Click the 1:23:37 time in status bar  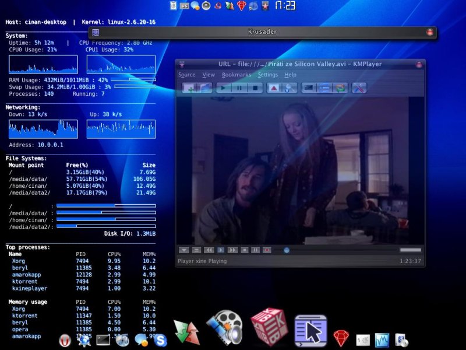tap(410, 261)
